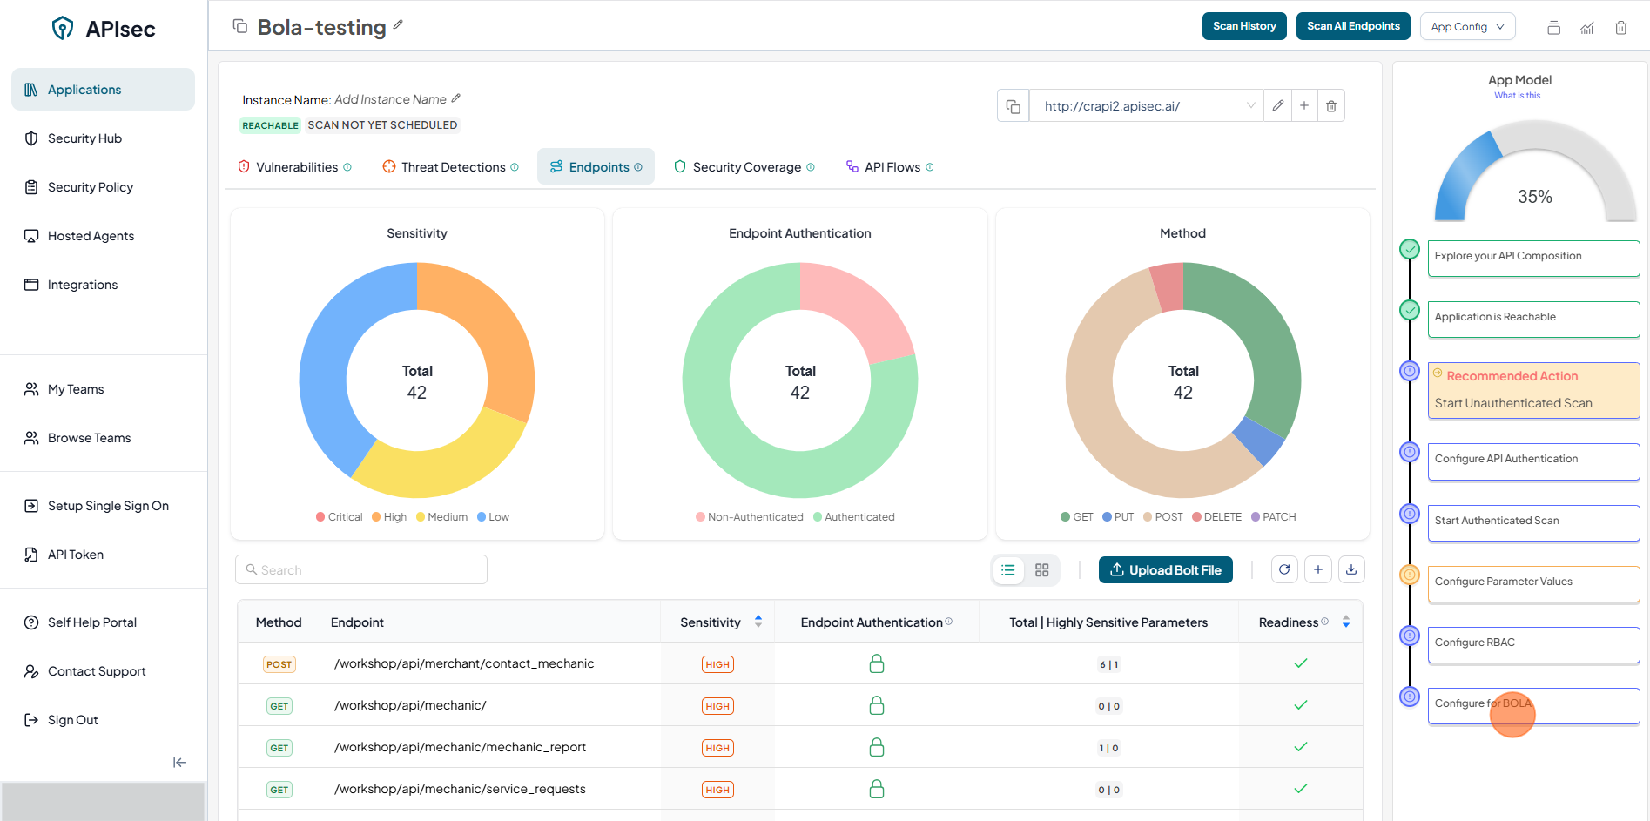Switch endpoints to list view
The image size is (1650, 821).
[x=1008, y=570]
